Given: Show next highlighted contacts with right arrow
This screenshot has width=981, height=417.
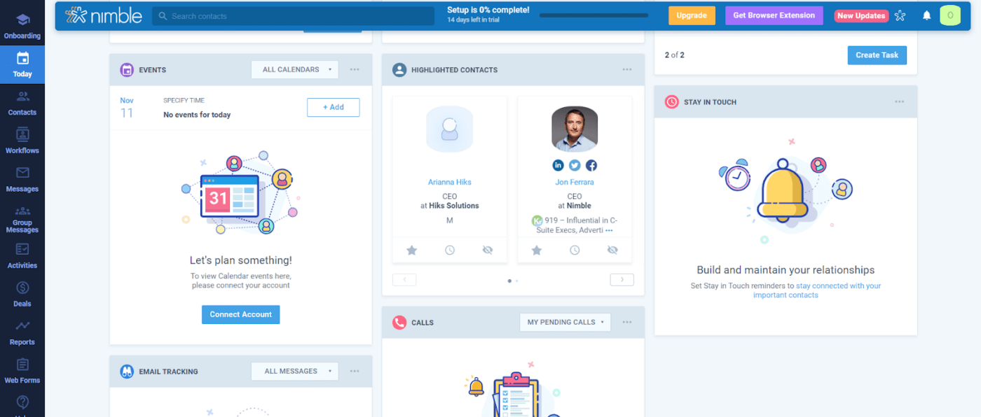Looking at the screenshot, I should pos(622,280).
